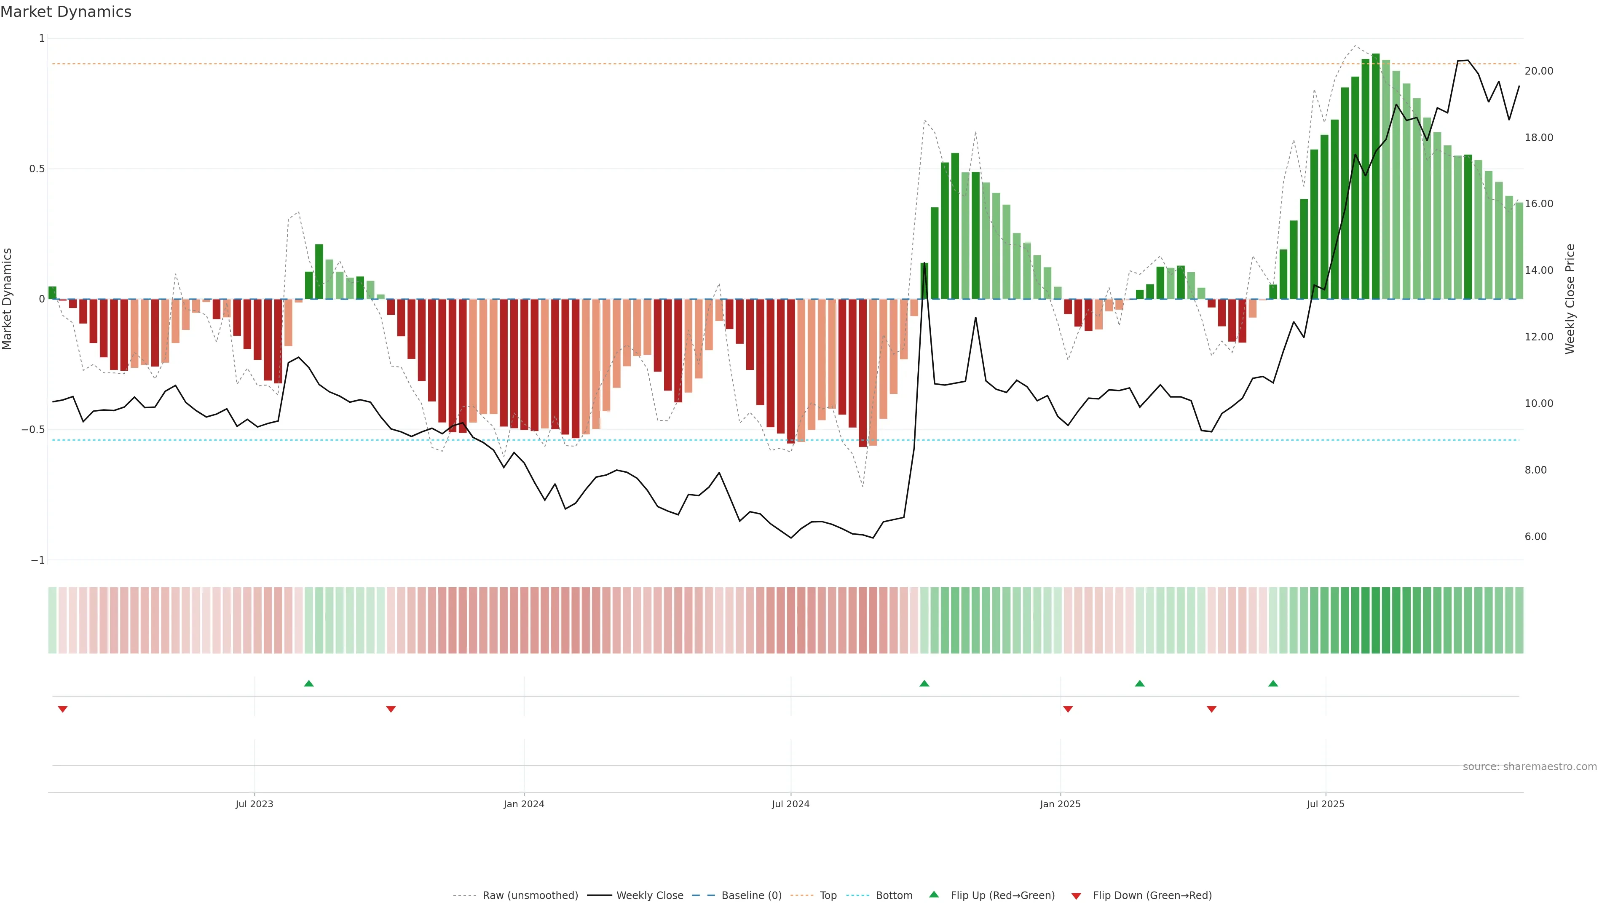1618x910 pixels.
Task: Click the Jul 2025 x-axis label
Action: point(1325,804)
